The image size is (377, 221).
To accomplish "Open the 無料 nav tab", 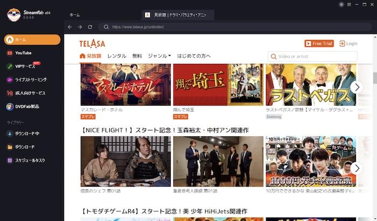I will [137, 56].
